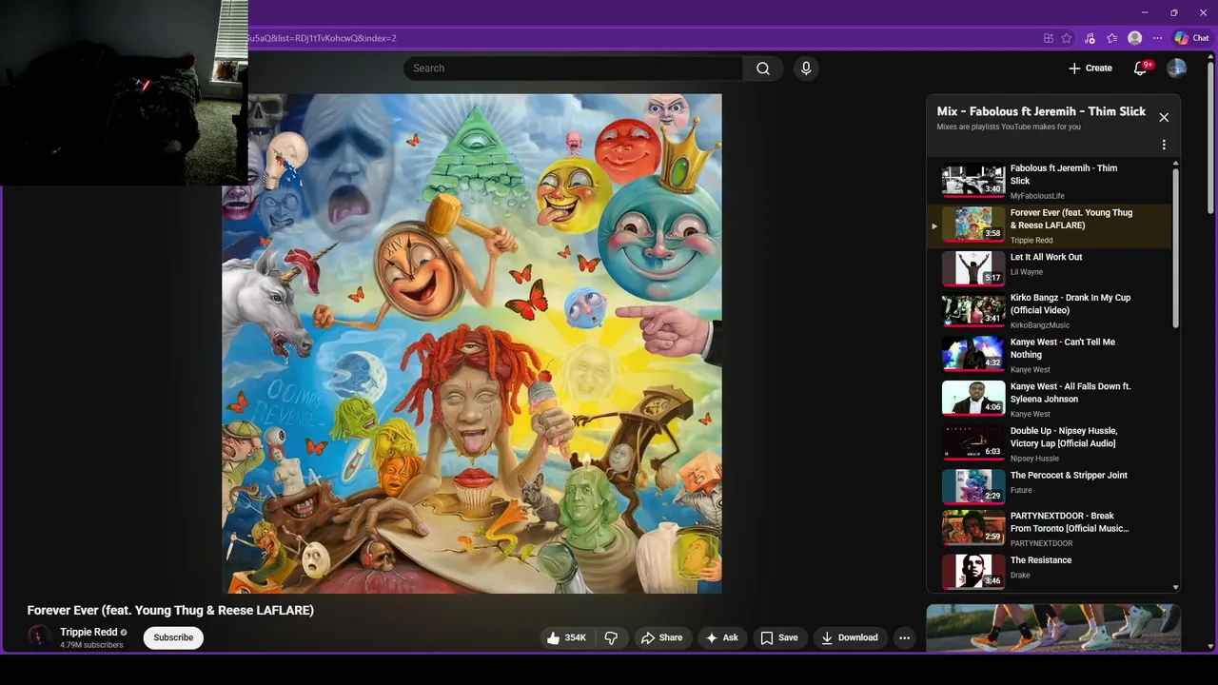1218x685 pixels.
Task: Click the YouTube search magnifier button
Action: pos(763,68)
